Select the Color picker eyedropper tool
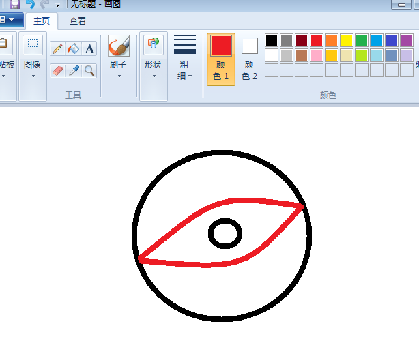The image size is (419, 341). coord(74,70)
